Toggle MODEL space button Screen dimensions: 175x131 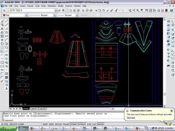pyautogui.click(x=101, y=124)
